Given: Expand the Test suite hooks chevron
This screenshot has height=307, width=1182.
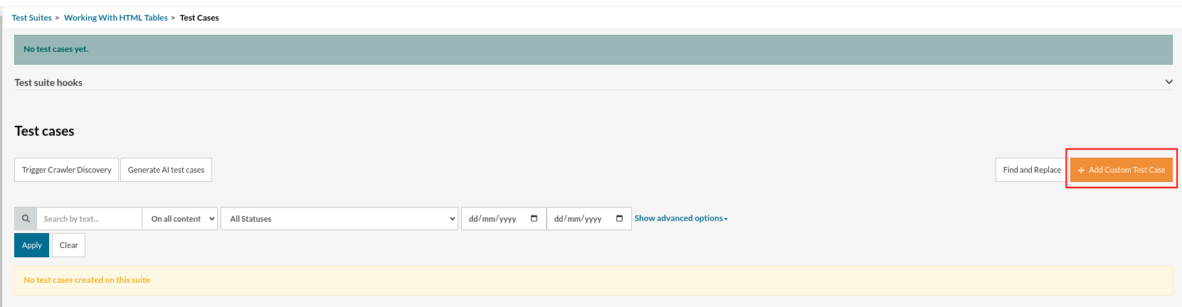Looking at the screenshot, I should (x=1168, y=82).
